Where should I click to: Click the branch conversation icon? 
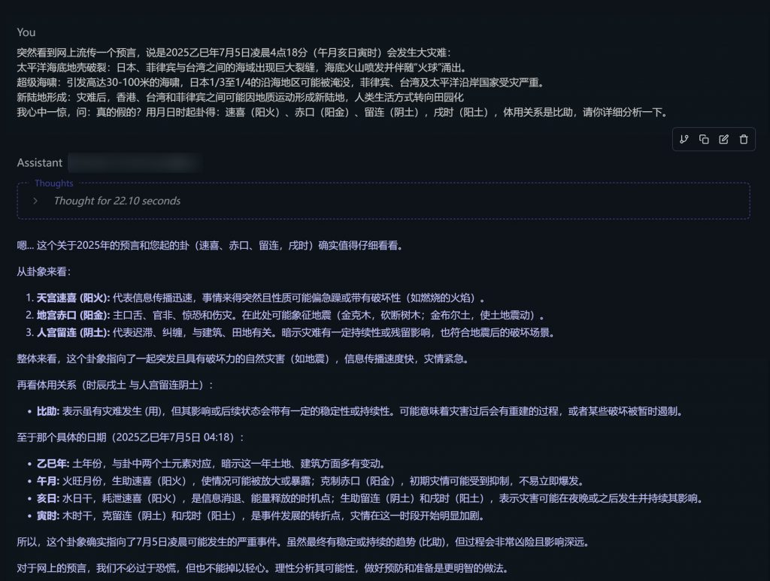[x=684, y=139]
